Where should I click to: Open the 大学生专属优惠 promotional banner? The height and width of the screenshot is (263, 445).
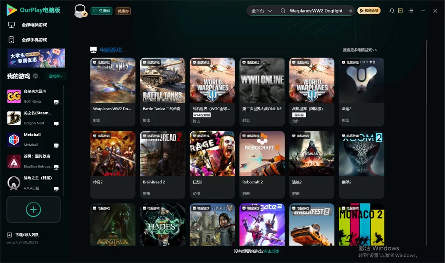pos(36,58)
